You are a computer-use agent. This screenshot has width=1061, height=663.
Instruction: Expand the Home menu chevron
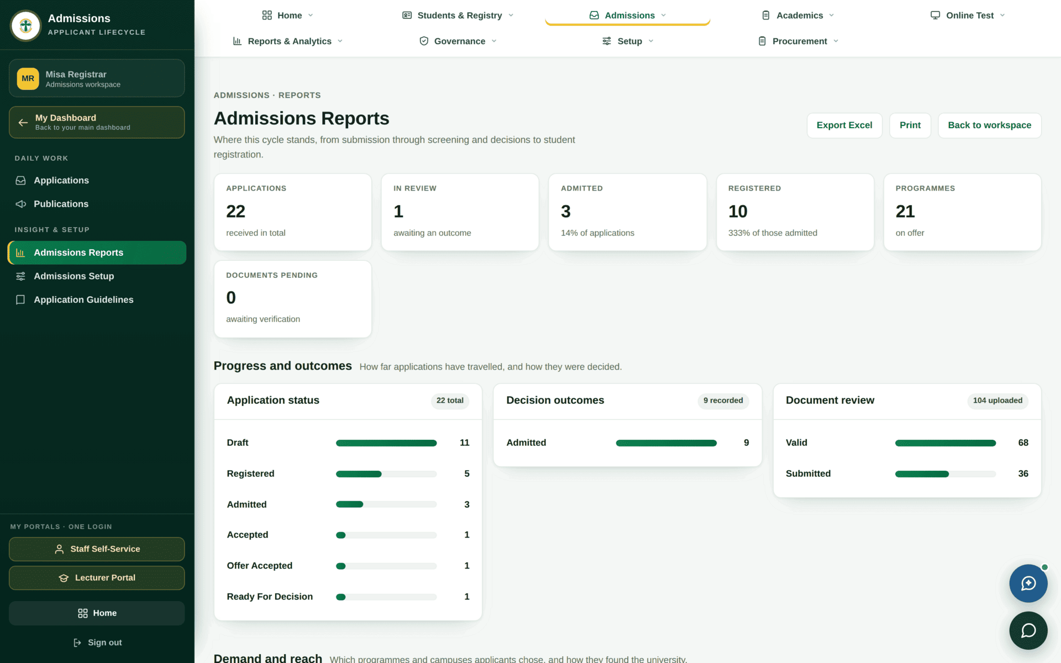[x=311, y=15]
